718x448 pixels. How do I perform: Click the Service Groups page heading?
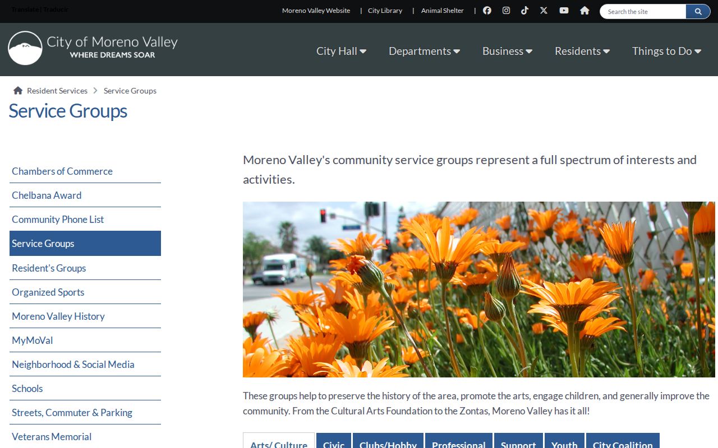(x=68, y=111)
